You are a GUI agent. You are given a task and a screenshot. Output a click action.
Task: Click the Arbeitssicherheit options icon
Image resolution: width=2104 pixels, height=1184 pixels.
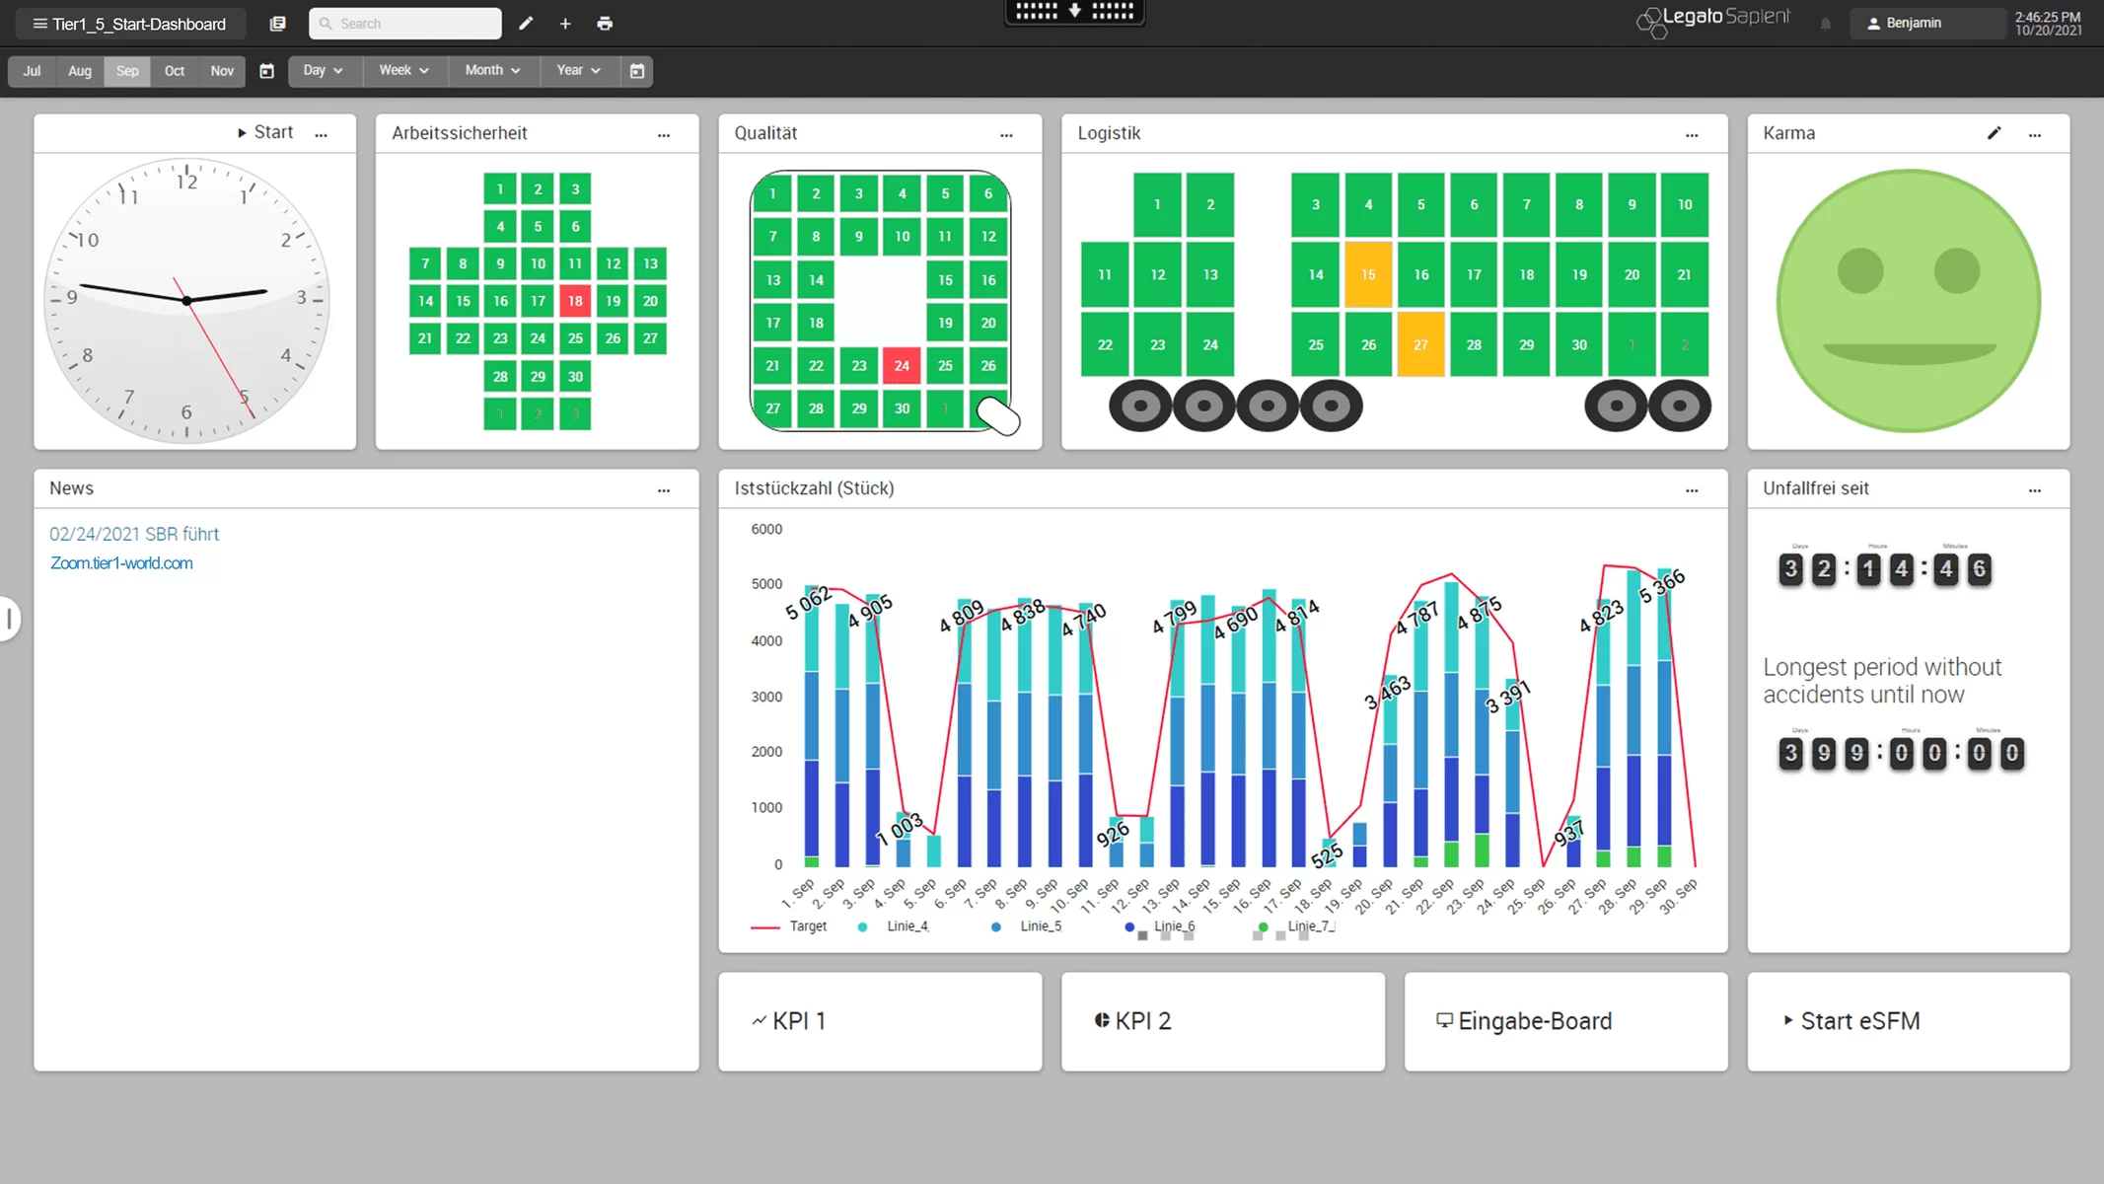(663, 133)
